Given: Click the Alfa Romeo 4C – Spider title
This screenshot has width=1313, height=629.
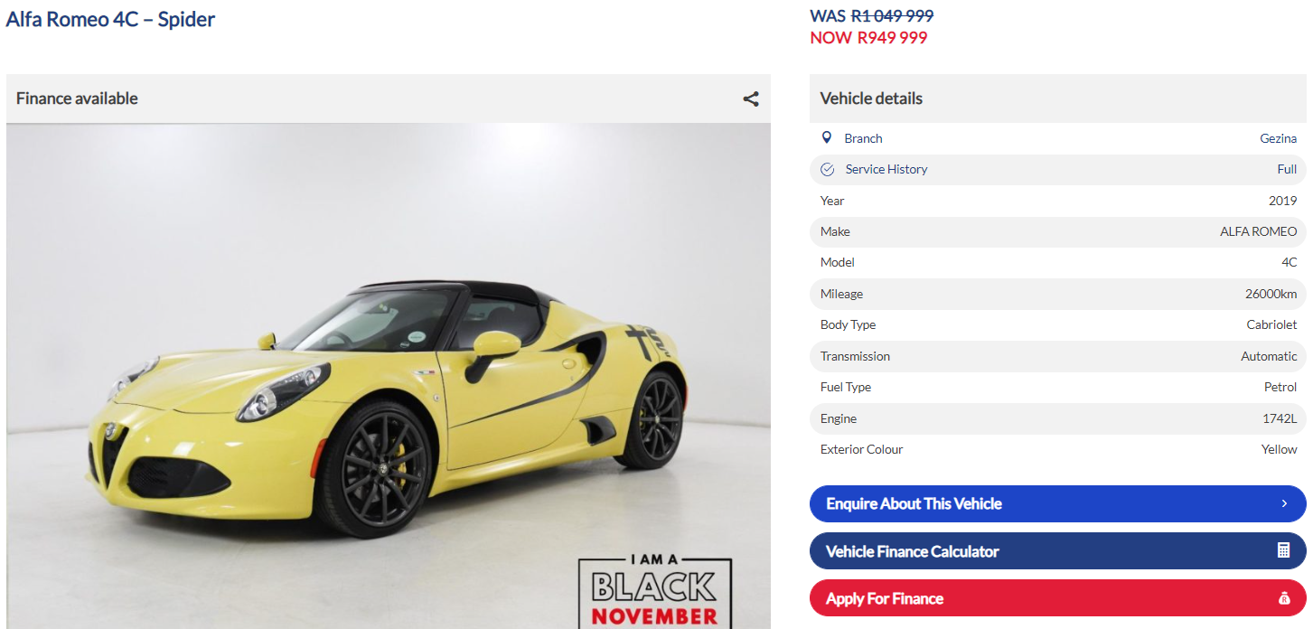Looking at the screenshot, I should [110, 19].
